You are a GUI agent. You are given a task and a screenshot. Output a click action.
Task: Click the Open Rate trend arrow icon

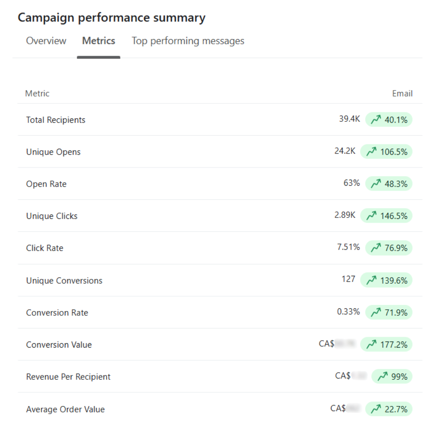(376, 184)
